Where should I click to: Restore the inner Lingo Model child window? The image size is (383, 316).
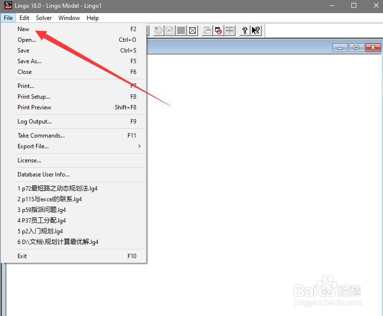click(x=356, y=48)
